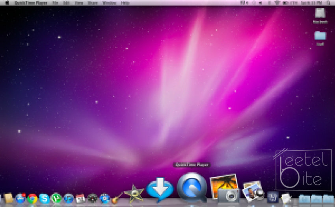Click the Wi-Fi status icon

(277, 3)
